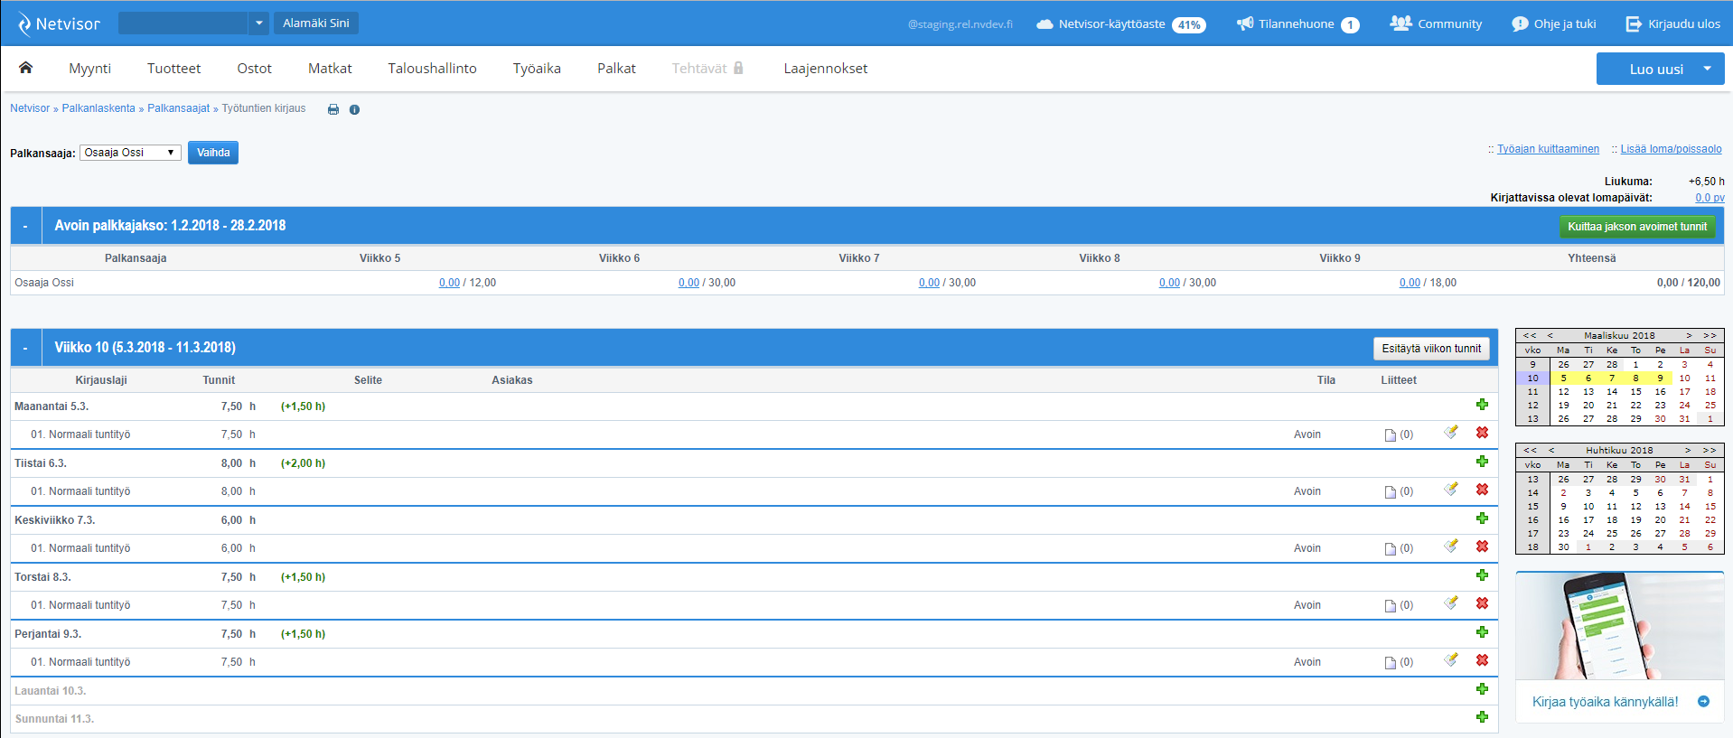The width and height of the screenshot is (1733, 738).
Task: Collapse the Avoin palkkajakso section
Action: [x=25, y=226]
